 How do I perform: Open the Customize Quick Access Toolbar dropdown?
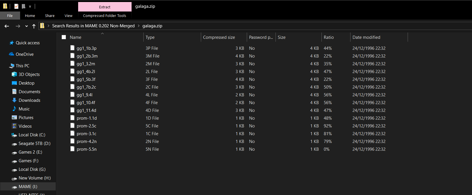[x=30, y=6]
